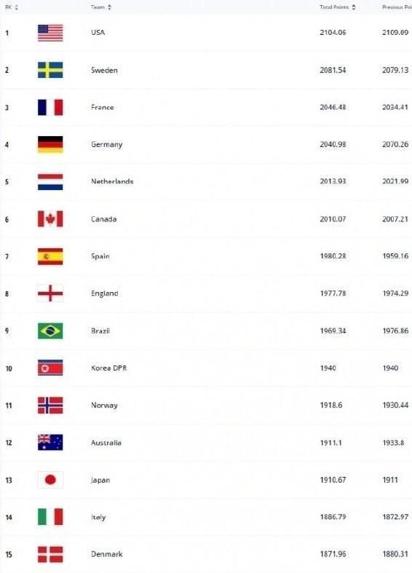This screenshot has height=573, width=412.
Task: Click the Japan flag icon
Action: [x=50, y=480]
